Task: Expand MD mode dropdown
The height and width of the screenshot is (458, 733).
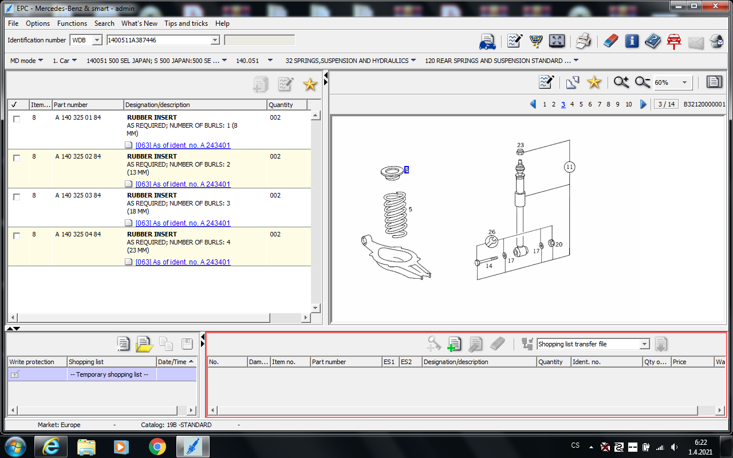Action: tap(41, 61)
